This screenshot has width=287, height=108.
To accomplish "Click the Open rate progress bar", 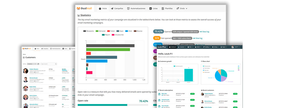I will (x=113, y=105).
